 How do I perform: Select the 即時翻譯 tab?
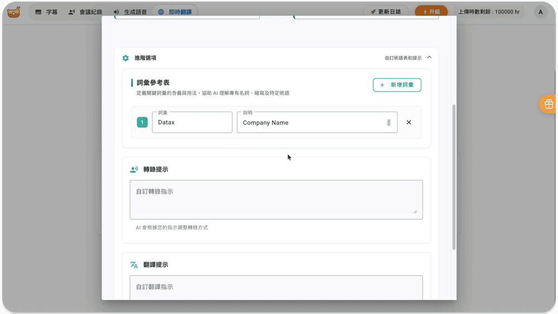point(175,12)
